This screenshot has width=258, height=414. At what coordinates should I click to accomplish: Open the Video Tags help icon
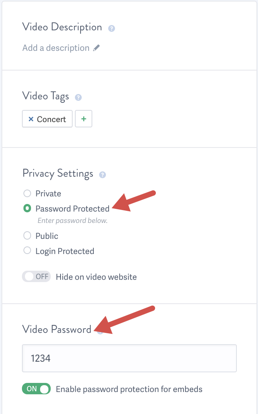coord(78,97)
